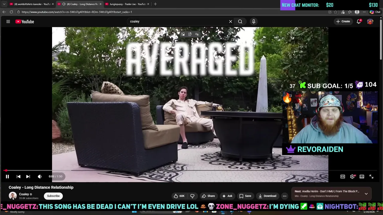The image size is (383, 215).
Task: Mute the video volume
Action: point(39,176)
